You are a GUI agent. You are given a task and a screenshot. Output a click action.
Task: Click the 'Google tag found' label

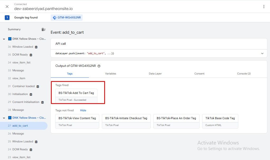click(26, 18)
